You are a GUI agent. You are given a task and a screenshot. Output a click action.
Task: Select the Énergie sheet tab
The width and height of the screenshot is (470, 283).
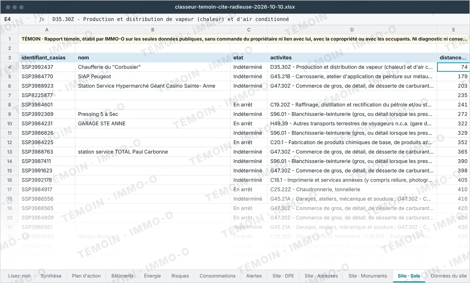pyautogui.click(x=152, y=276)
